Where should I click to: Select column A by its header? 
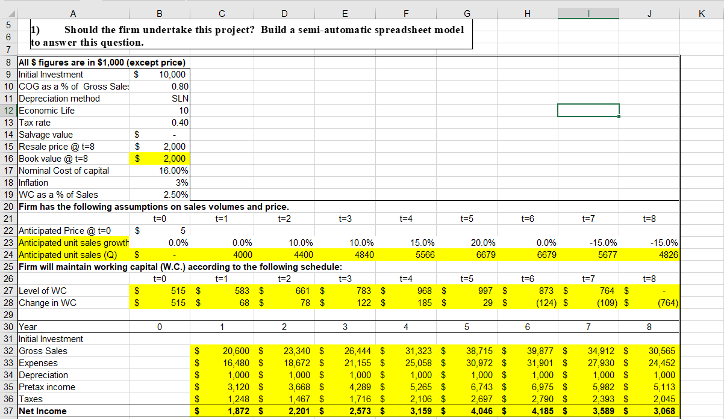[x=73, y=11]
